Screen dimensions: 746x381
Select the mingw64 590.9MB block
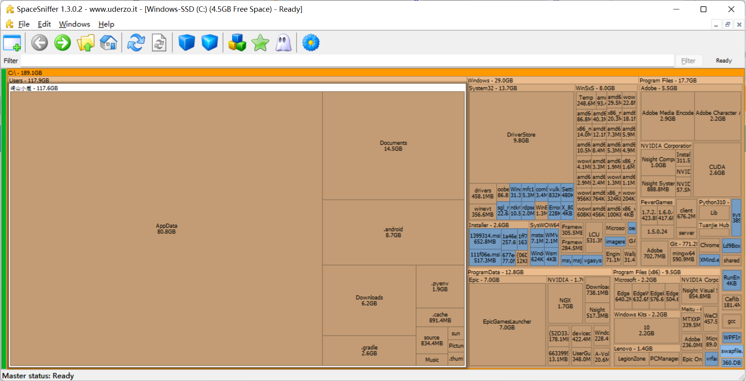tap(683, 256)
